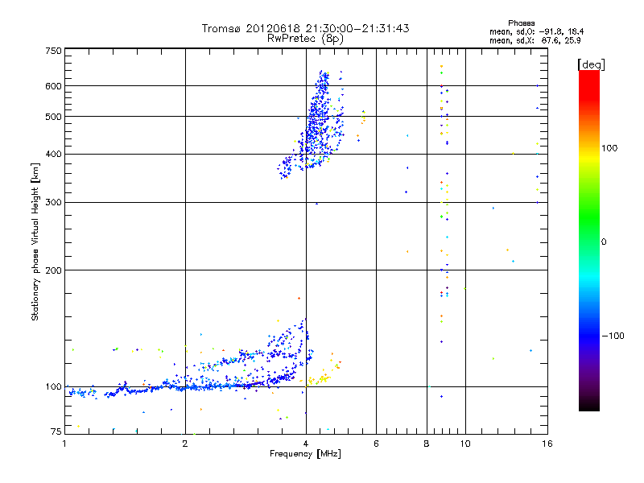
Task: Click the y-axis label '400'
Action: coord(54,154)
